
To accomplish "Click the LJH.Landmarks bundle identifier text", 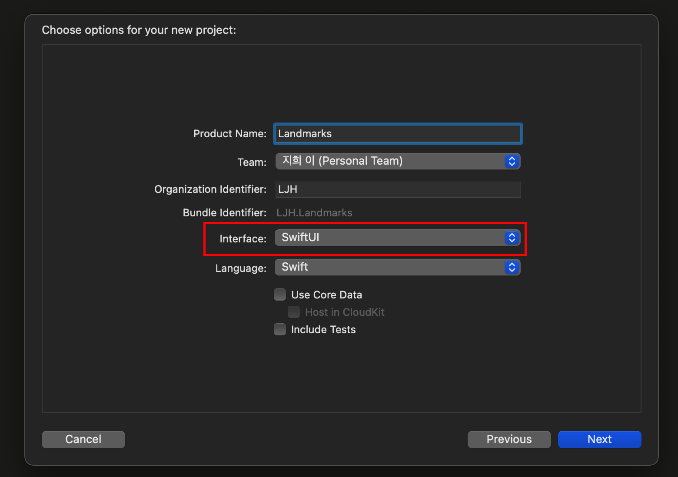I will click(x=314, y=213).
